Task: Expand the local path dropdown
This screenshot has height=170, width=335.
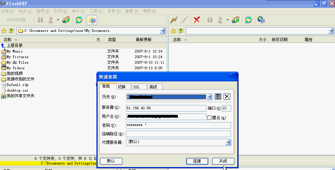Action: pyautogui.click(x=163, y=31)
